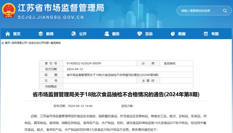Open 政府信息公开 breadcrumb link
Screen dimensions: 233x133
point(19,43)
